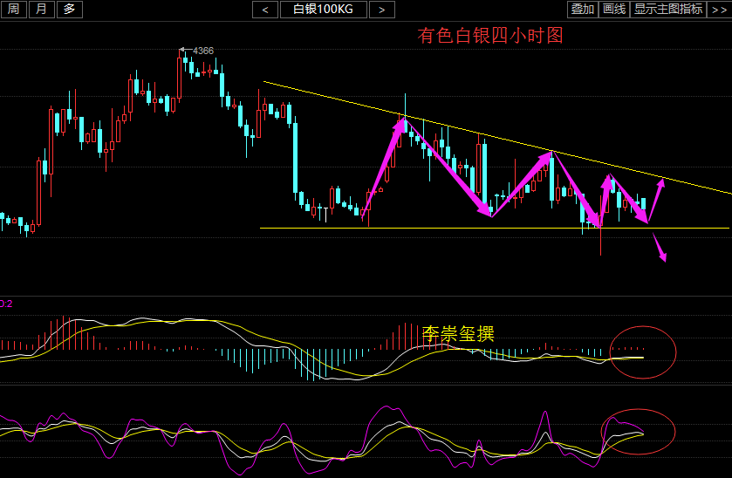The width and height of the screenshot is (732, 478).
Task: Switch to monthly period with 月 button
Action: point(41,10)
